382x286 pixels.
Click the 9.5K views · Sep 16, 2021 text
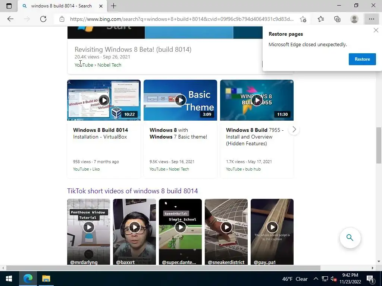pos(172,162)
